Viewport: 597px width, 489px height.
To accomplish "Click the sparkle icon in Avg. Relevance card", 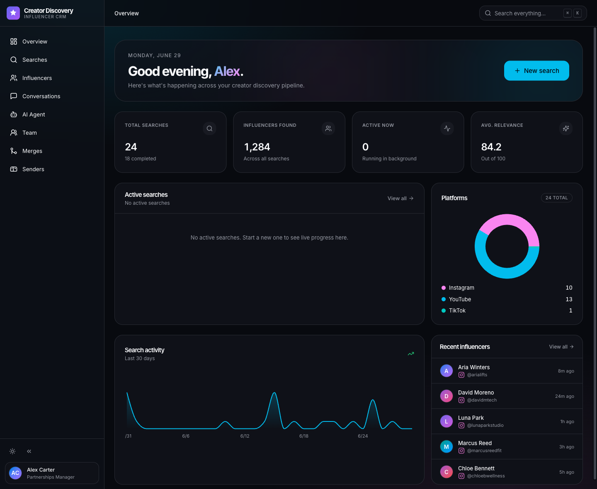I will [566, 128].
